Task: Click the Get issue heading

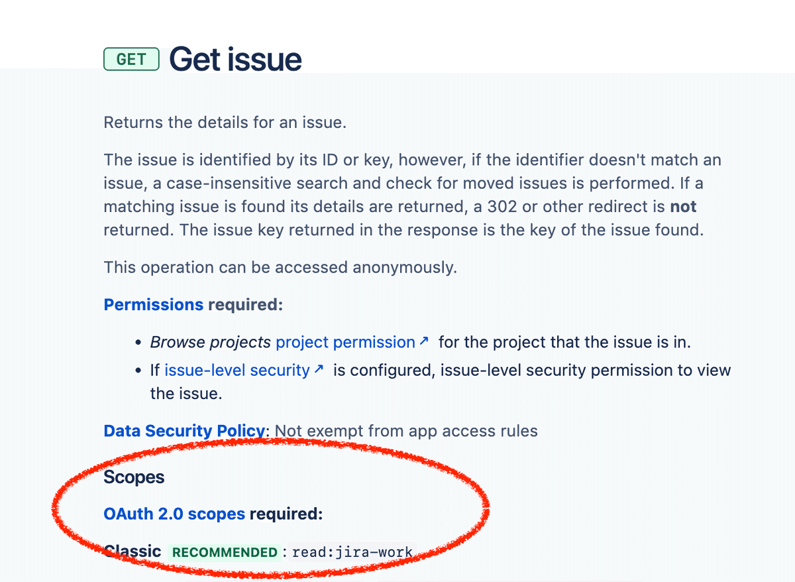Action: point(236,59)
